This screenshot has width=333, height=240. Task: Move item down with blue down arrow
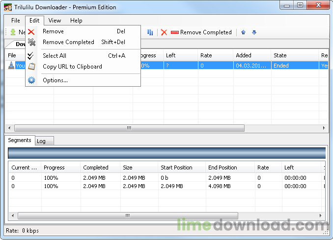[254, 32]
